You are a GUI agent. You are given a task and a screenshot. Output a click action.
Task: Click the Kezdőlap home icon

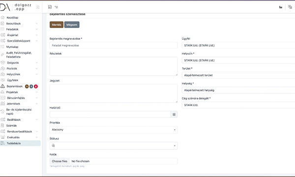[x=2, y=18]
